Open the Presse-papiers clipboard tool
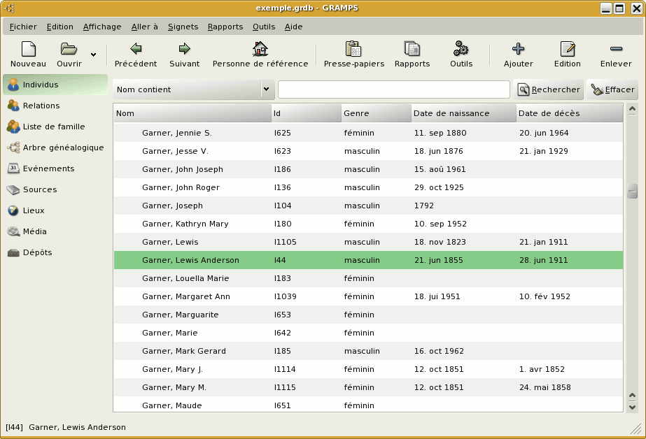 click(x=353, y=50)
